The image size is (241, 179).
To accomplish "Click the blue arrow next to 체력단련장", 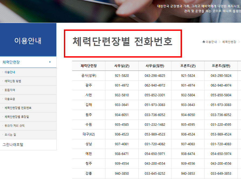I will [x=50, y=62].
